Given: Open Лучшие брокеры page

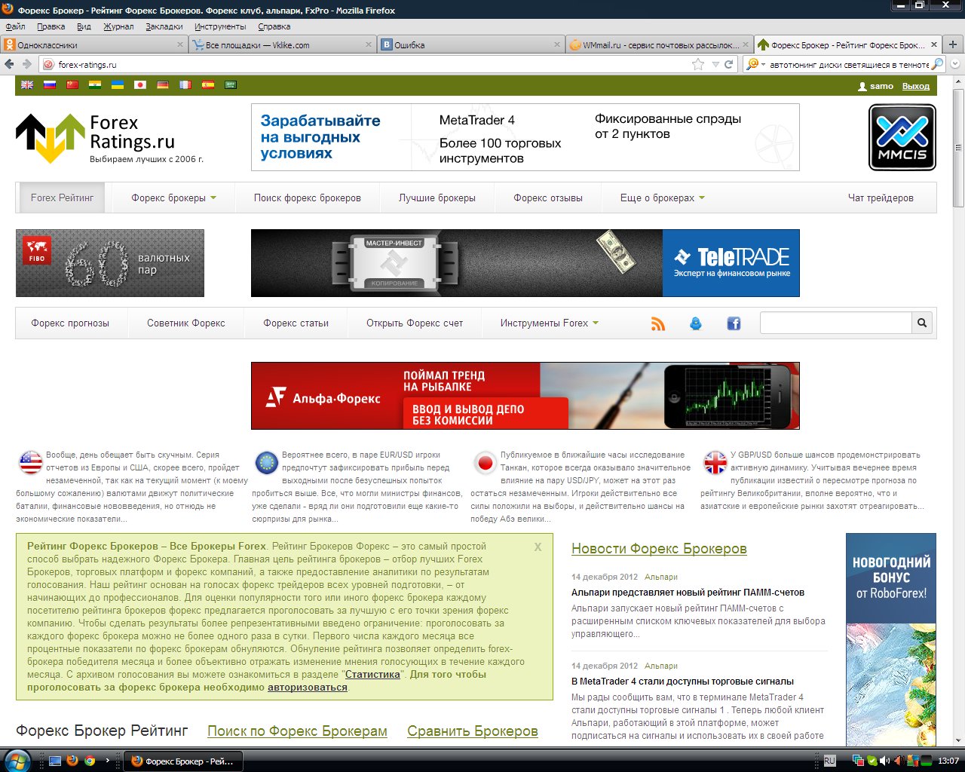Looking at the screenshot, I should 437,198.
